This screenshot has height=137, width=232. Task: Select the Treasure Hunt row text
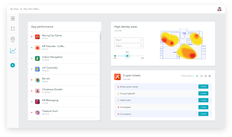coord(50,111)
